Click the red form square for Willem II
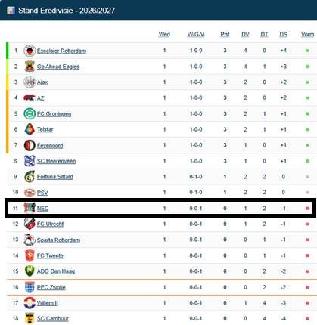Viewport: 317px width, 325px height. click(x=307, y=303)
